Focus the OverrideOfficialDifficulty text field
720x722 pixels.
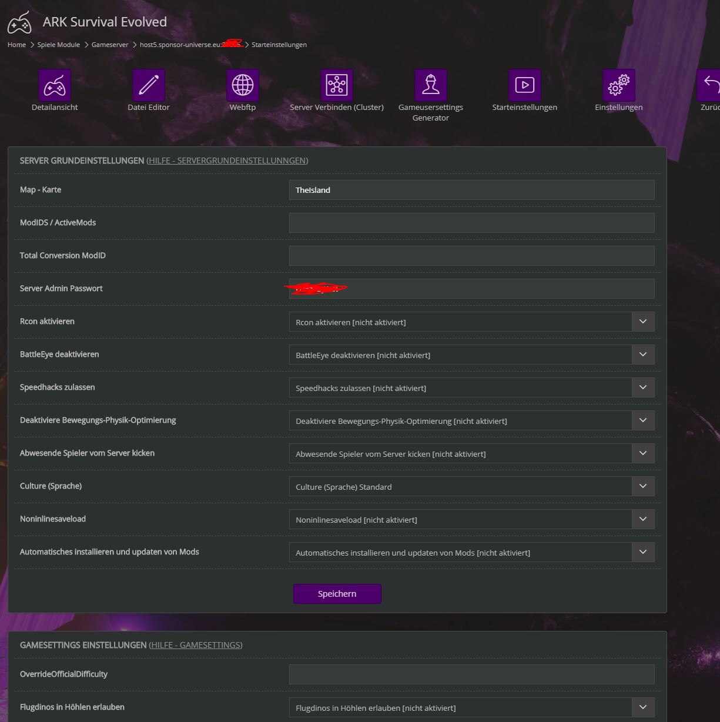471,674
